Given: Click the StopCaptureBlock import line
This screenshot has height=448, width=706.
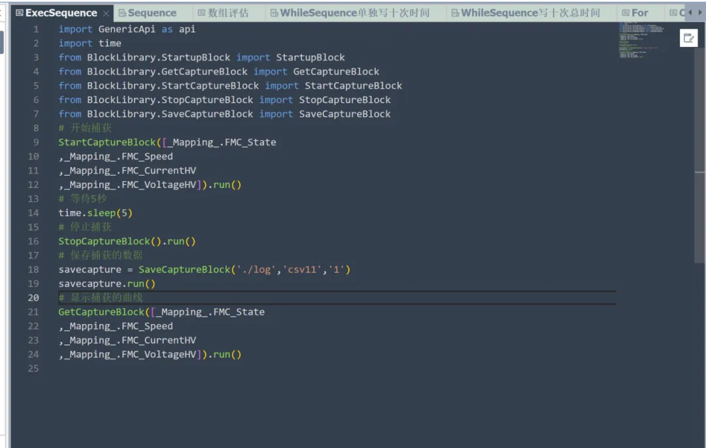Looking at the screenshot, I should pyautogui.click(x=225, y=100).
